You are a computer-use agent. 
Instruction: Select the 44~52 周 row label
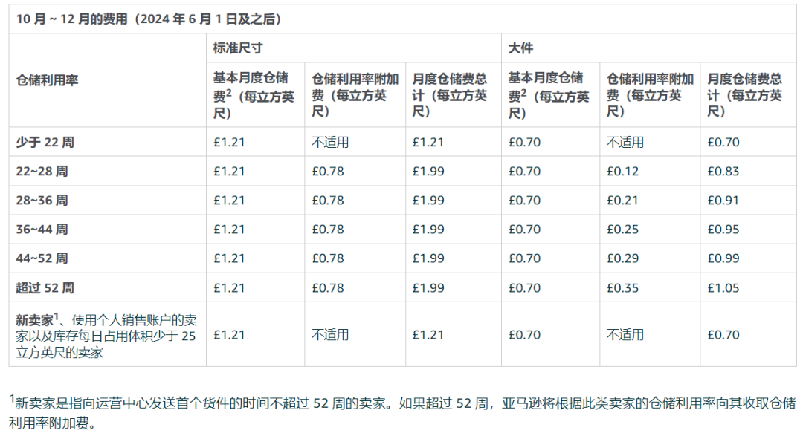[x=42, y=258]
